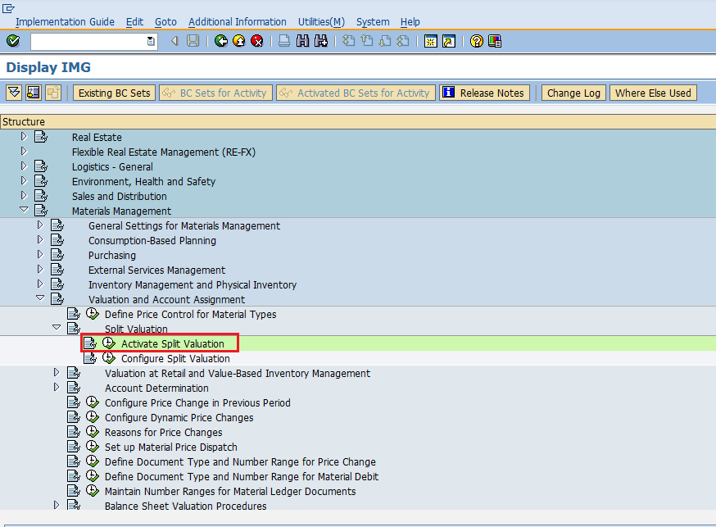This screenshot has width=716, height=527.
Task: Click the SAP window menu icon top-left
Action: click(x=8, y=7)
